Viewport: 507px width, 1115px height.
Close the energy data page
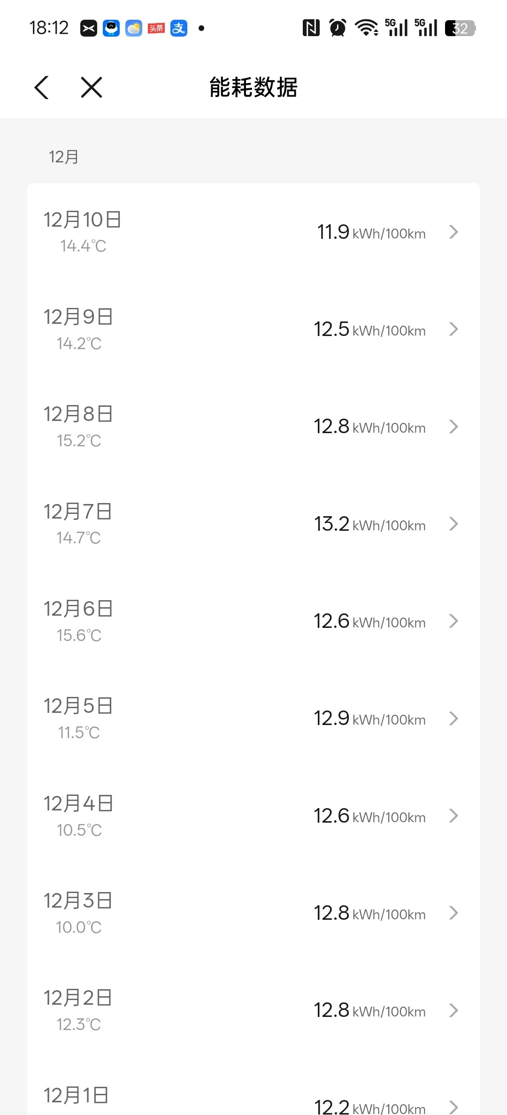pyautogui.click(x=92, y=88)
